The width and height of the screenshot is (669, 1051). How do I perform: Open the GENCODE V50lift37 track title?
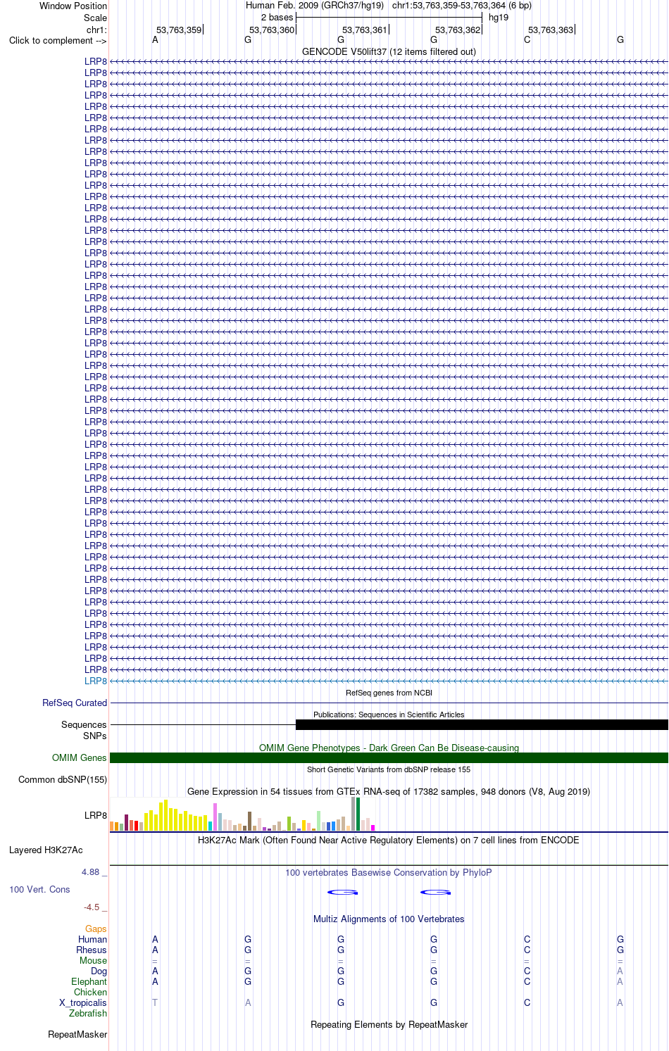click(x=389, y=51)
